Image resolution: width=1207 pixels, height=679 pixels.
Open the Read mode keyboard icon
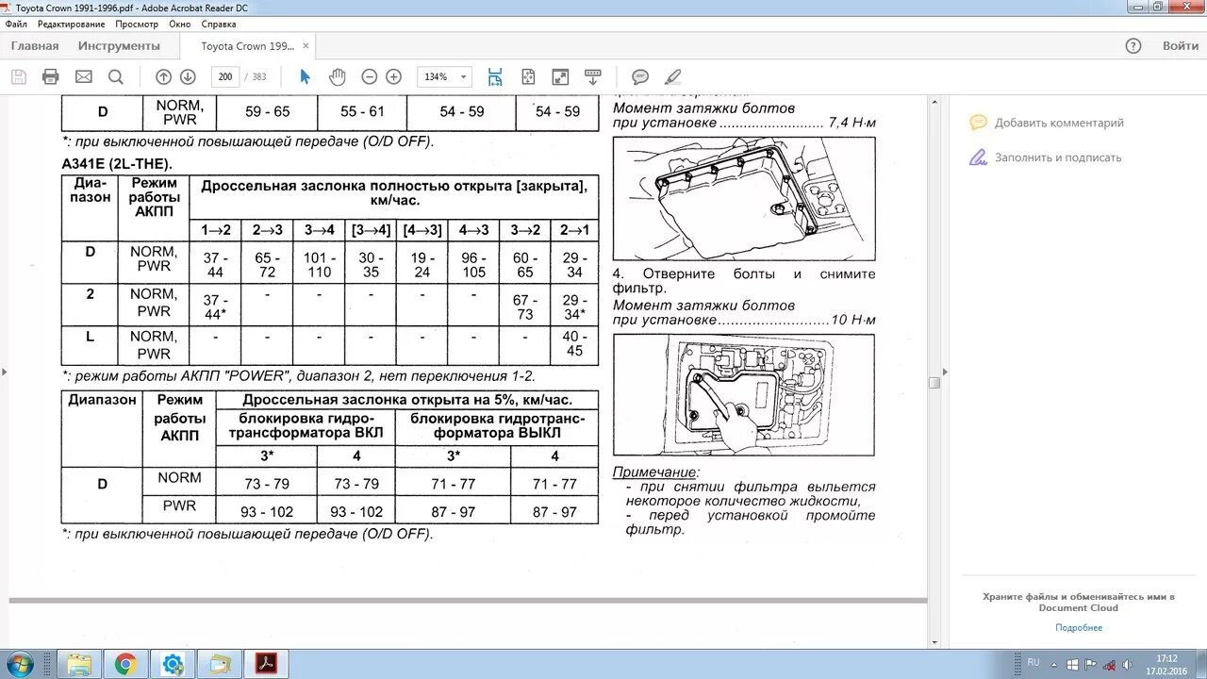[x=593, y=76]
